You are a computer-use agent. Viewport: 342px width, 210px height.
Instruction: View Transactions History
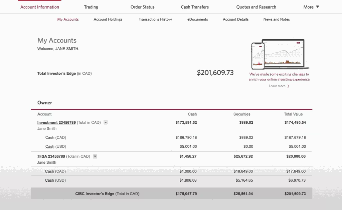click(155, 19)
